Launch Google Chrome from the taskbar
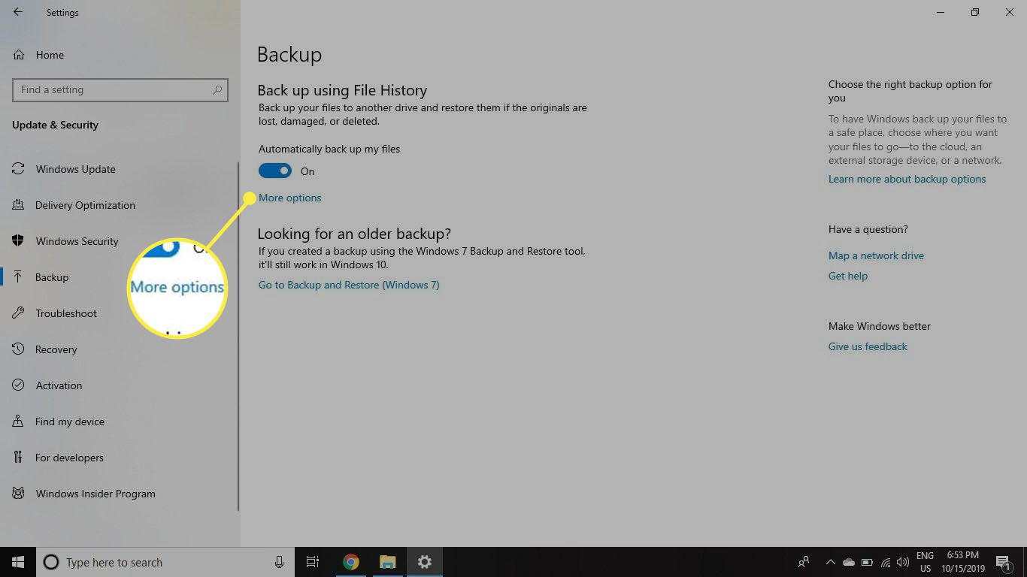Screen dimensions: 1027x577 [x=350, y=562]
